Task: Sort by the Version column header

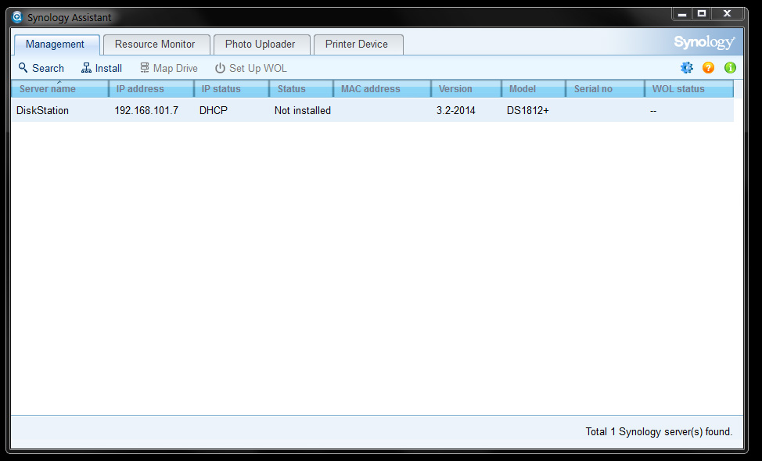Action: tap(466, 89)
